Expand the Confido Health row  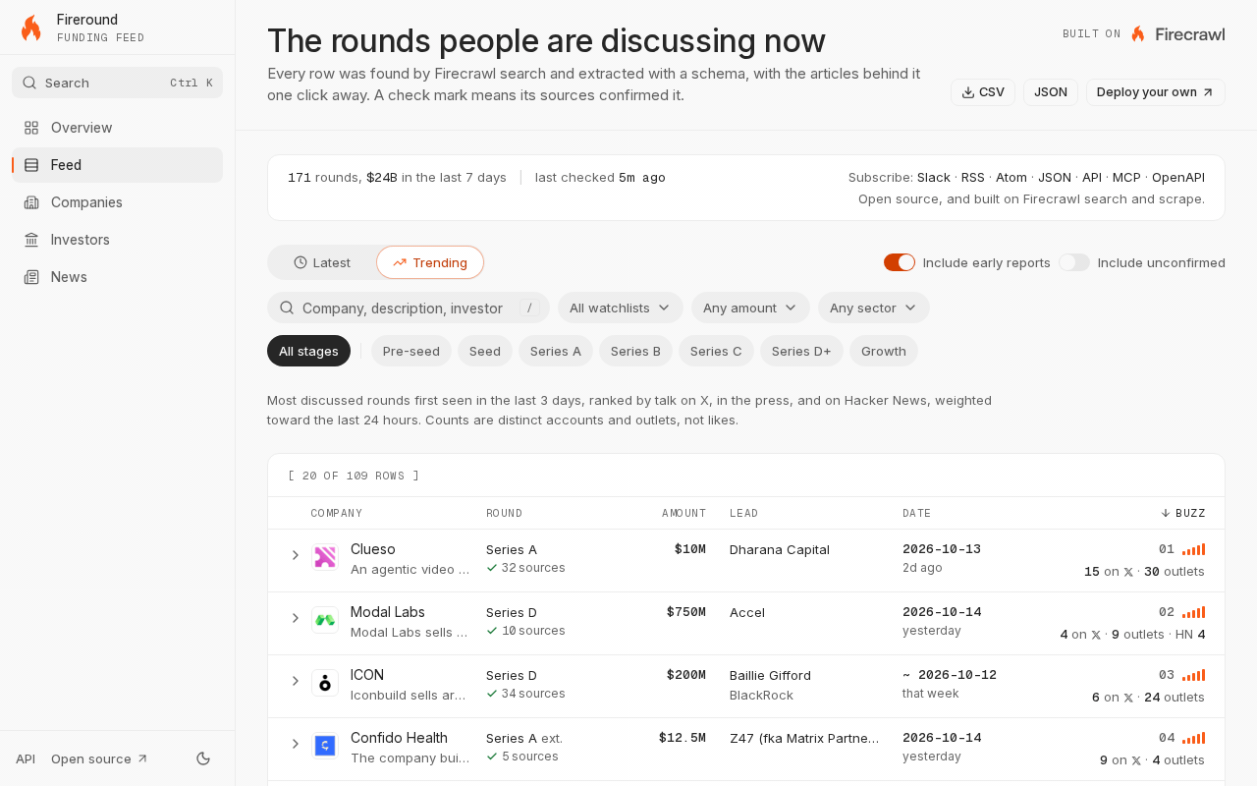295,744
